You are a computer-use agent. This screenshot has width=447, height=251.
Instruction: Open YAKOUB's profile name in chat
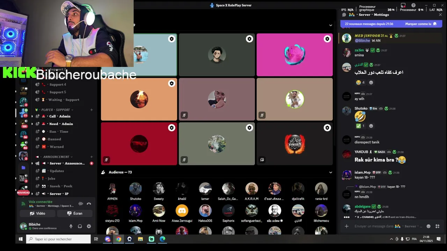point(361,152)
